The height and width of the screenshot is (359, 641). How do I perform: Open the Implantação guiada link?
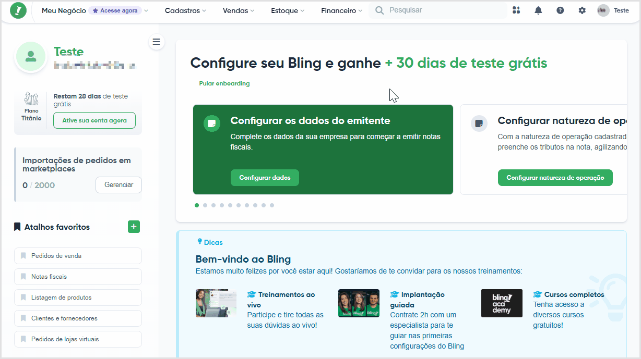pyautogui.click(x=418, y=300)
